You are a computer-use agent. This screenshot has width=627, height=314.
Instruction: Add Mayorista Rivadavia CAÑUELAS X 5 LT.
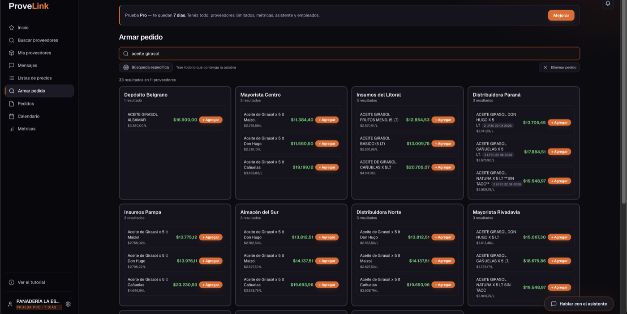click(559, 261)
